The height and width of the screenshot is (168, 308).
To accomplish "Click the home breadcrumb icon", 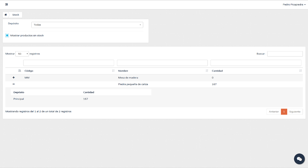I will click(6, 15).
